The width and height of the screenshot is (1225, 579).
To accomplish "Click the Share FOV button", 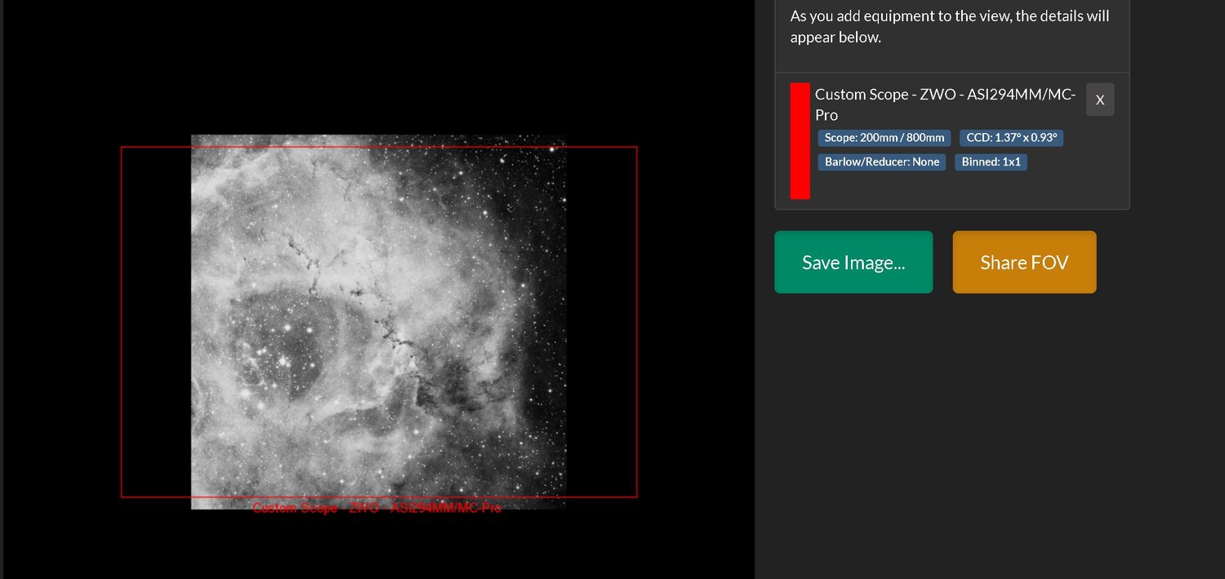I will point(1024,262).
